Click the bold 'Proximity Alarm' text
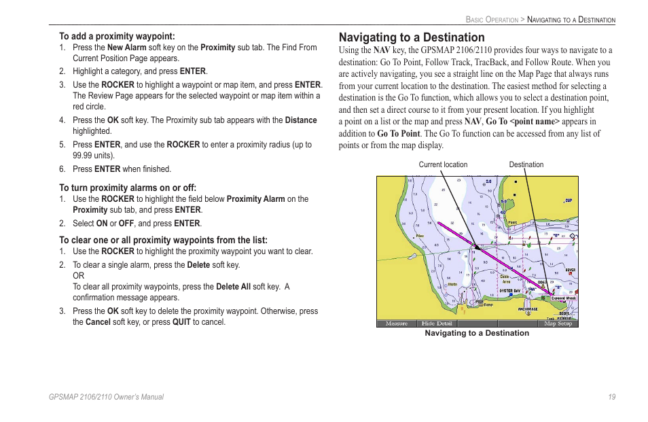Viewport: 648px width, 422px height. coord(256,199)
